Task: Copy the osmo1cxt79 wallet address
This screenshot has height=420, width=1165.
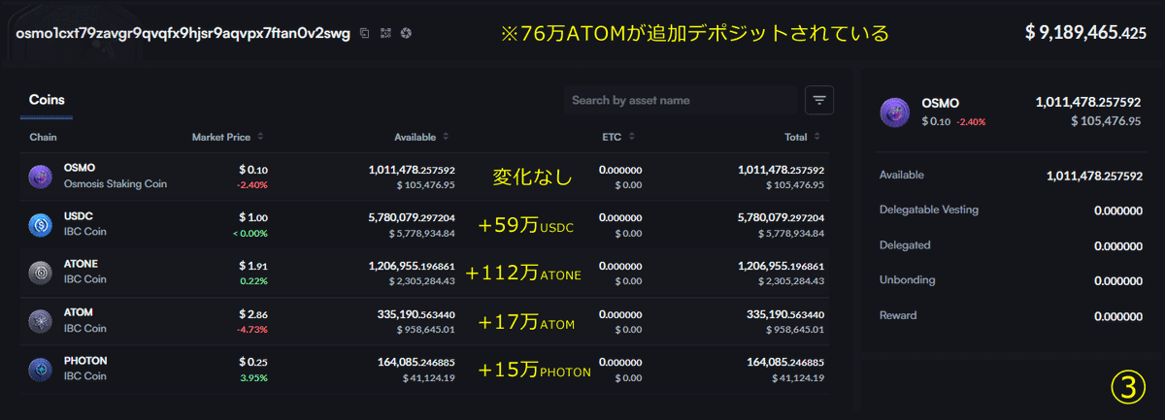Action: point(365,33)
